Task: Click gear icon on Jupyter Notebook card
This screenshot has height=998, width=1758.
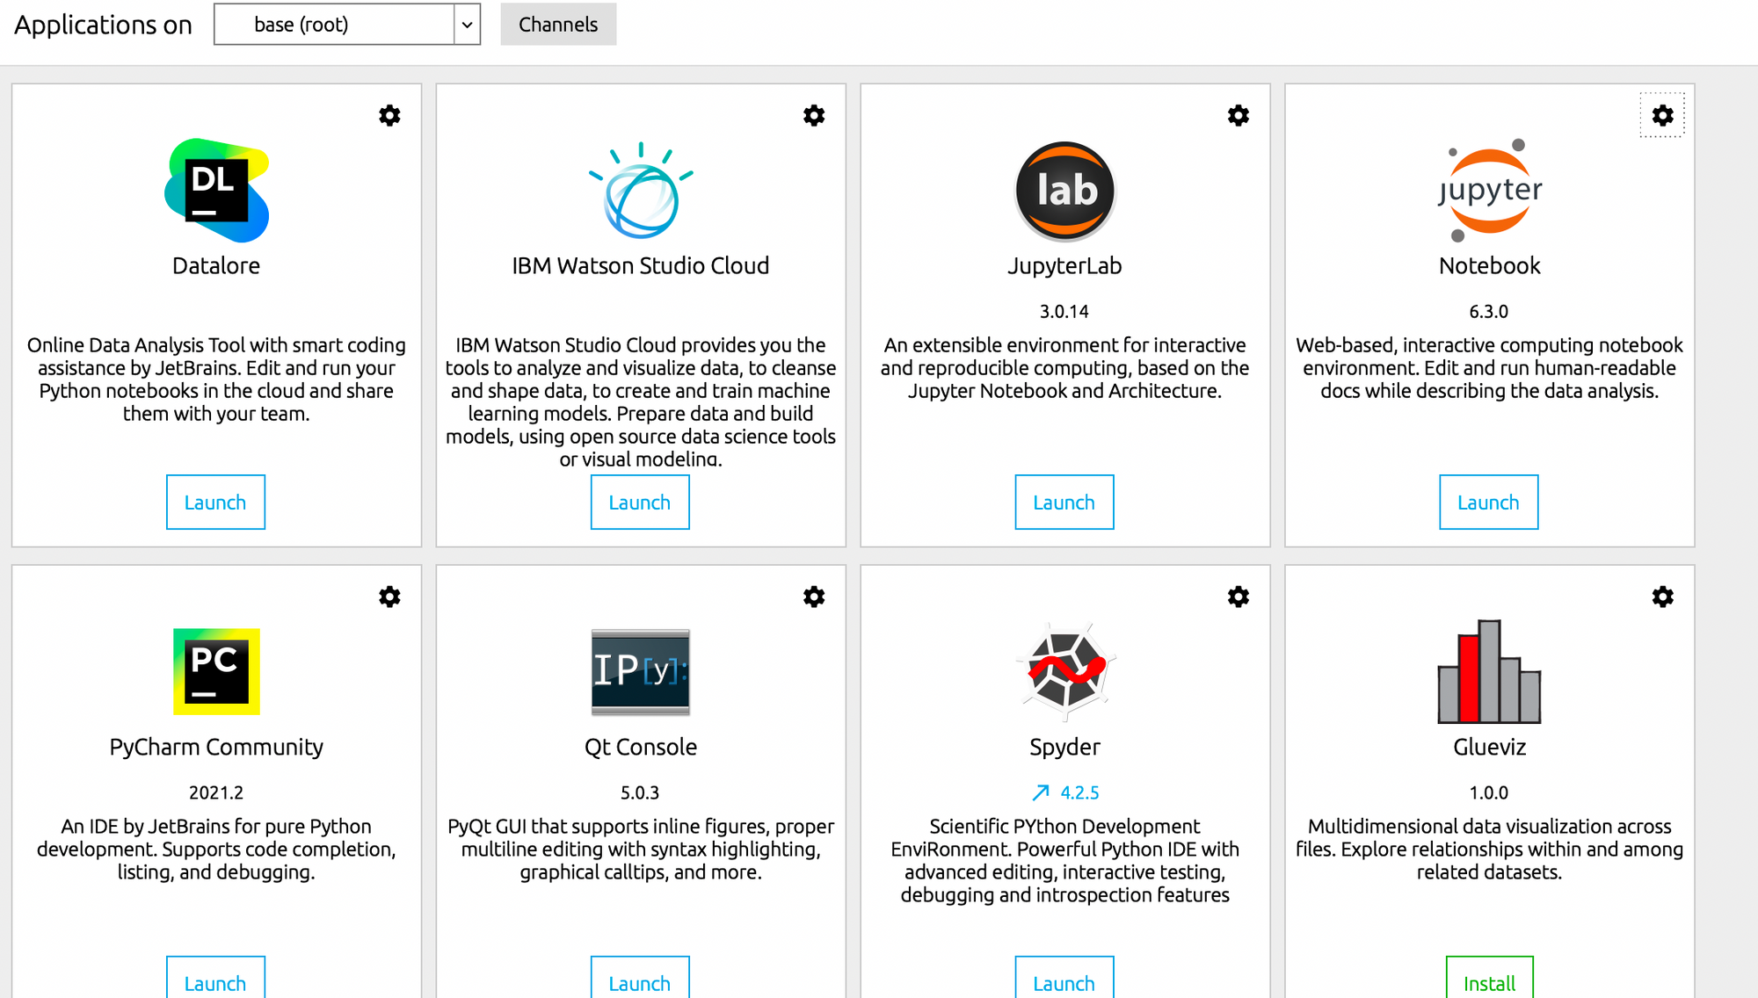Action: click(x=1662, y=116)
